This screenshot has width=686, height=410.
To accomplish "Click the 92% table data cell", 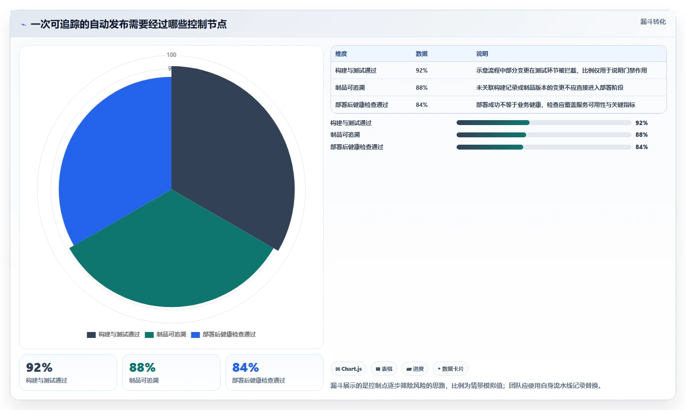I will [x=422, y=71].
